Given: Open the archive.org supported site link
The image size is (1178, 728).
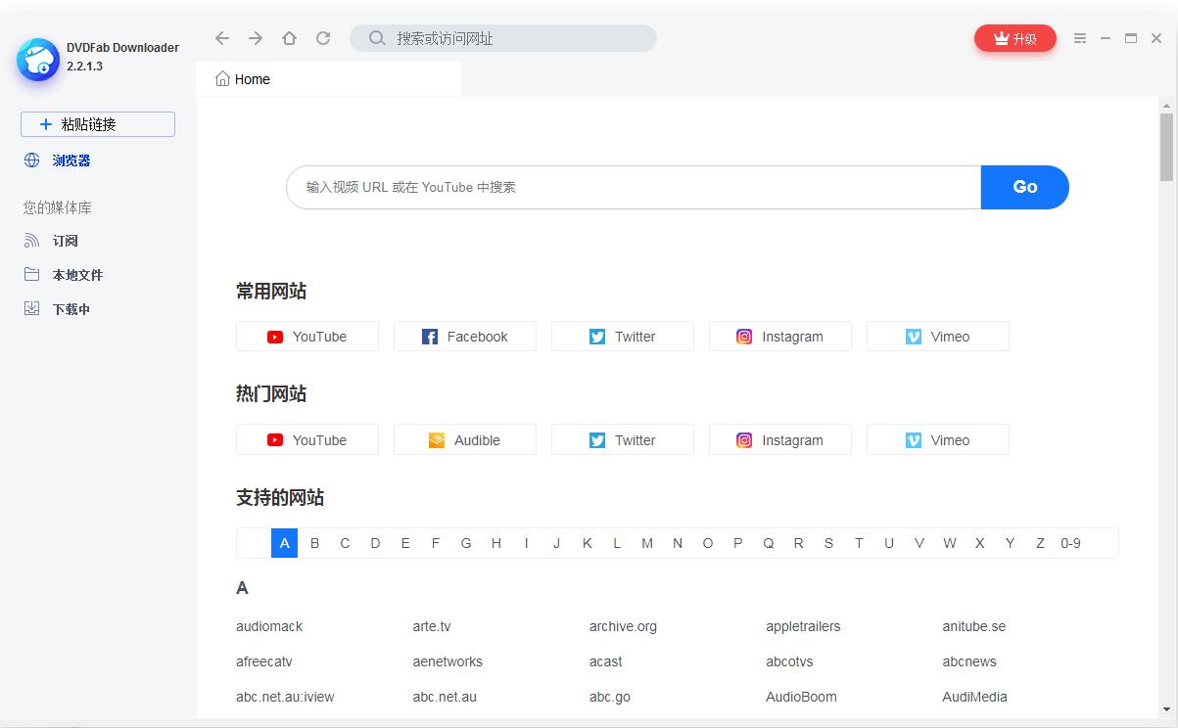Looking at the screenshot, I should 623,626.
